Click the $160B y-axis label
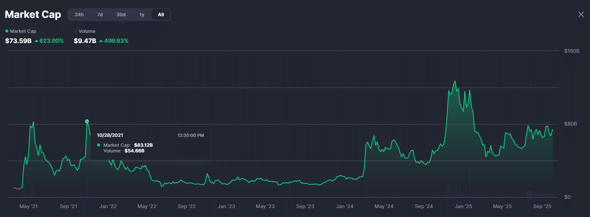This screenshot has width=590, height=217. coord(571,51)
